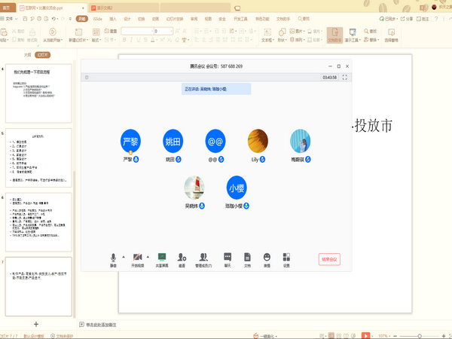This screenshot has width=452, height=339.
Task: Select slide 5 thumbnail
Action: 38,157
